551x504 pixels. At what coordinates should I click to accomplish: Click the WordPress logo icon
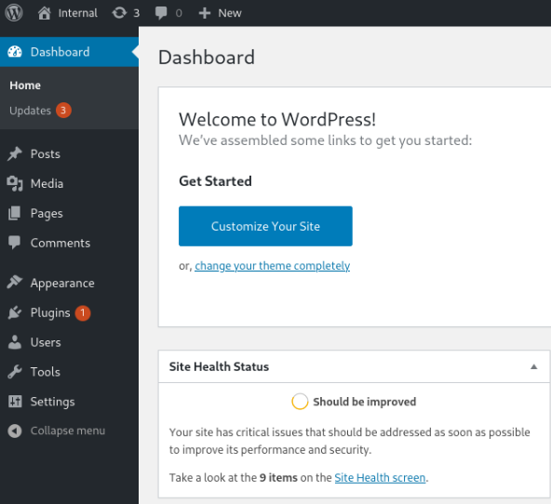(14, 13)
